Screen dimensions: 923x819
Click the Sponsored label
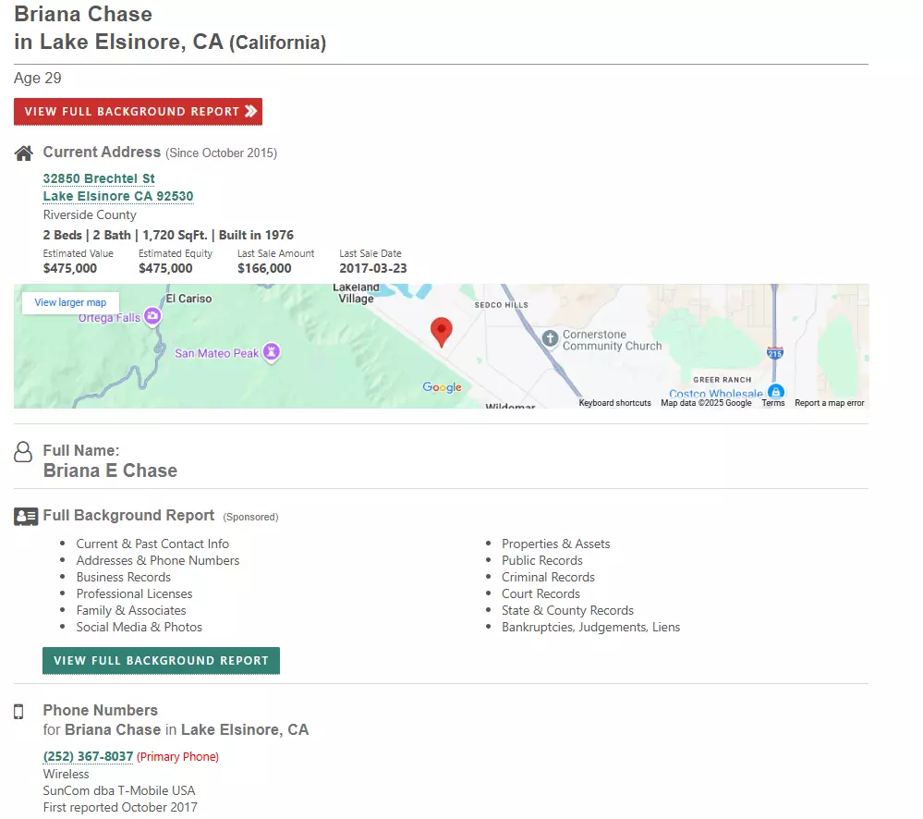250,517
